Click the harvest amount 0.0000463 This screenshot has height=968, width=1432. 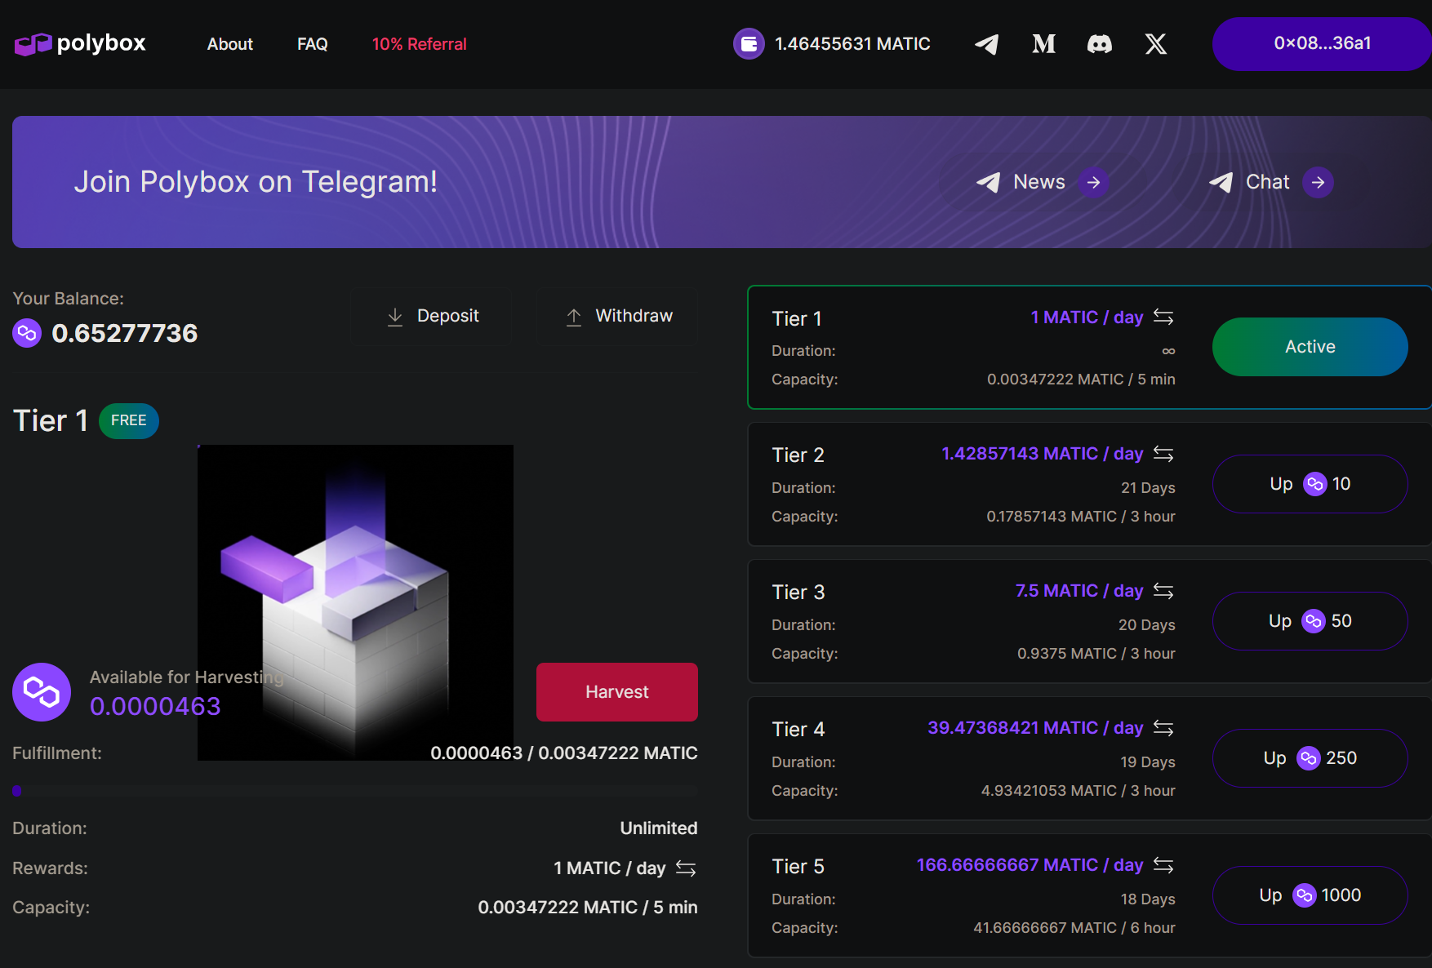click(x=155, y=706)
